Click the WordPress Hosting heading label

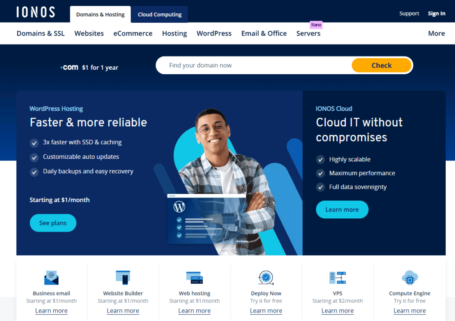[56, 109]
